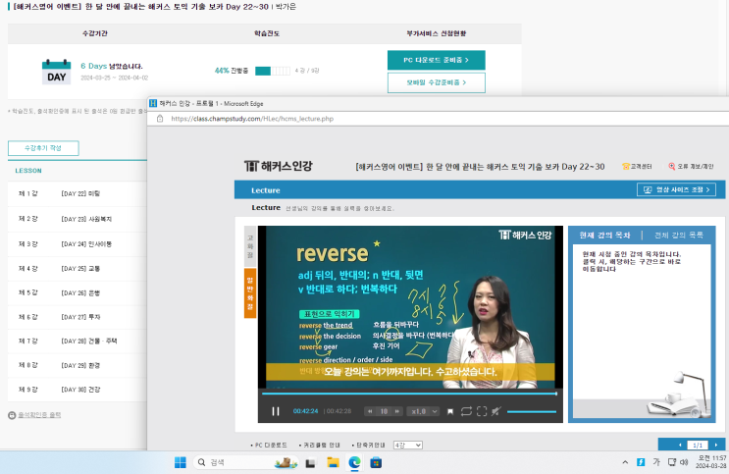Select the gray 고화질 quality tab
The image size is (729, 474).
tap(250, 246)
